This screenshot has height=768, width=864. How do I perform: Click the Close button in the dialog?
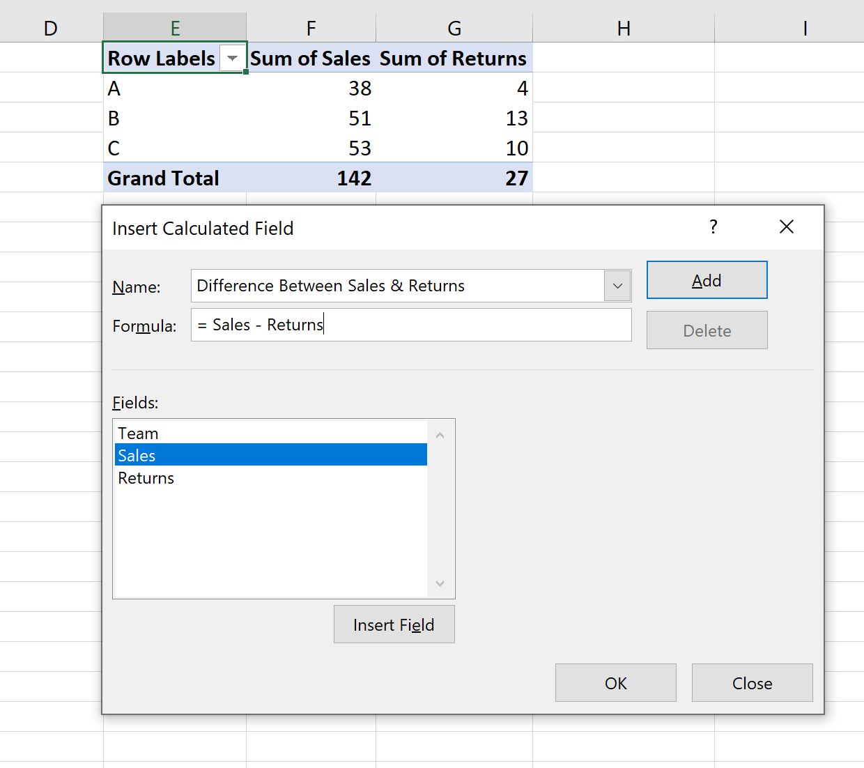pyautogui.click(x=752, y=683)
